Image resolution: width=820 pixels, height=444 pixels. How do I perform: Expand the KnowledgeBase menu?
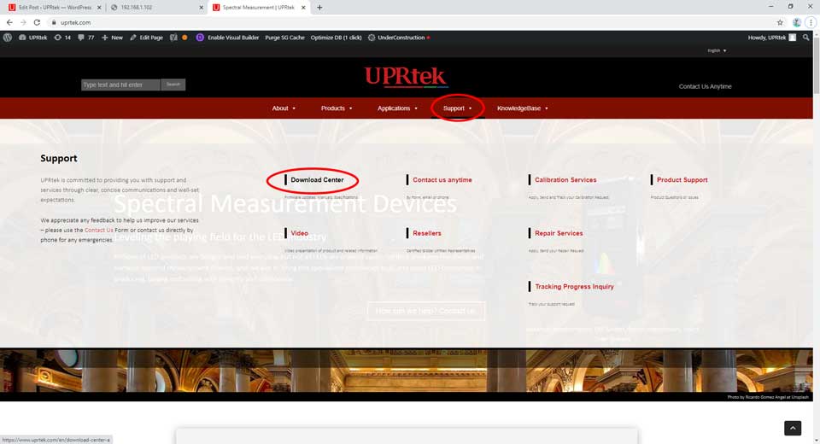(523, 108)
